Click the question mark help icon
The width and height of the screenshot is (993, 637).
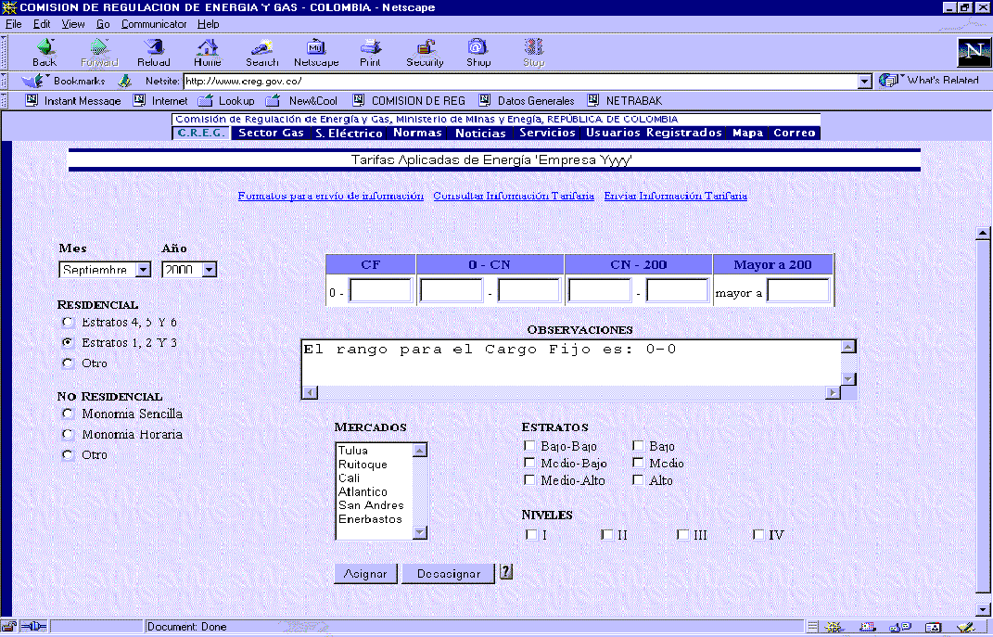tap(506, 572)
